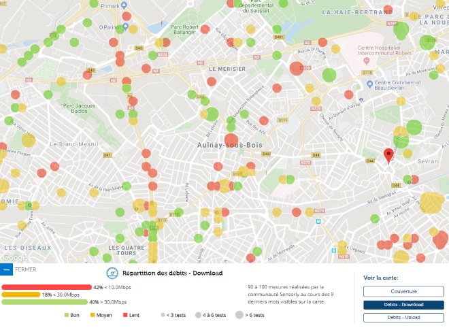
Task: Click the red Lent legend swatch
Action: pyautogui.click(x=124, y=316)
